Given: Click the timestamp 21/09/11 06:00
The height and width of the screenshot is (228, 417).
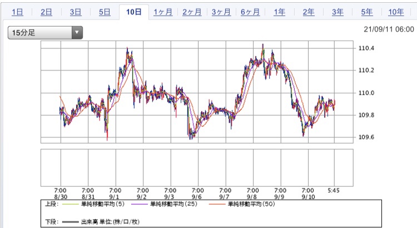Looking at the screenshot, I should point(389,29).
